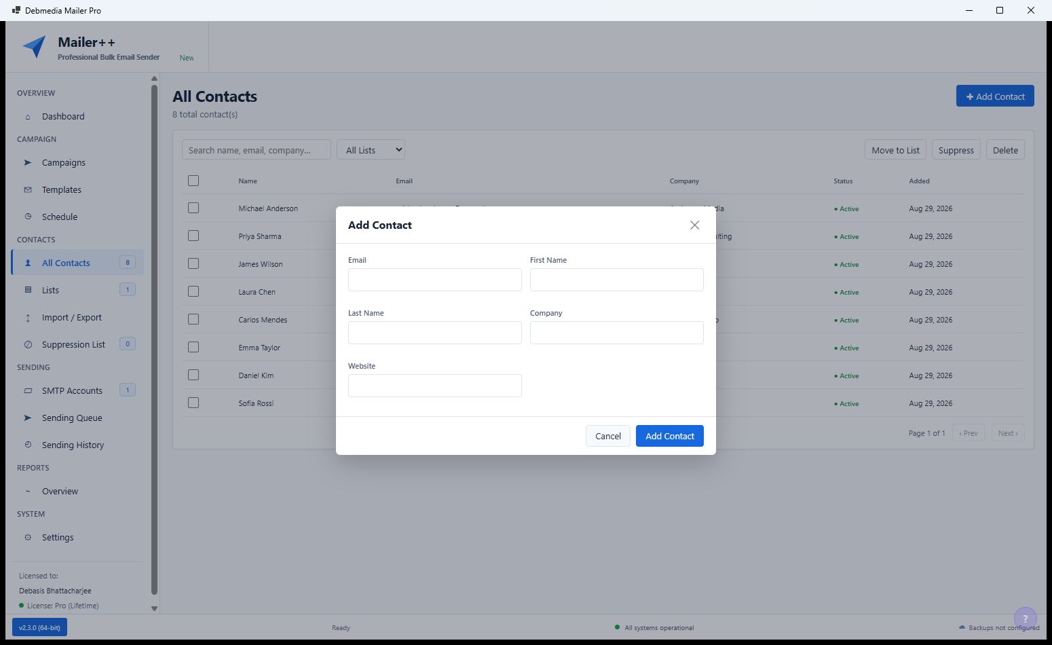Image resolution: width=1052 pixels, height=645 pixels.
Task: Tick the Laura Chen checkbox
Action: point(193,291)
